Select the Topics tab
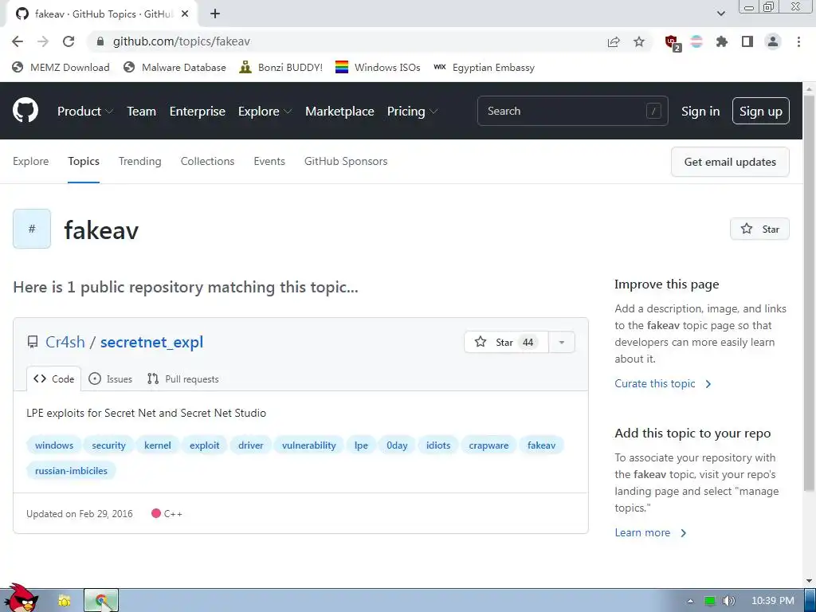This screenshot has height=612, width=816. (x=83, y=161)
